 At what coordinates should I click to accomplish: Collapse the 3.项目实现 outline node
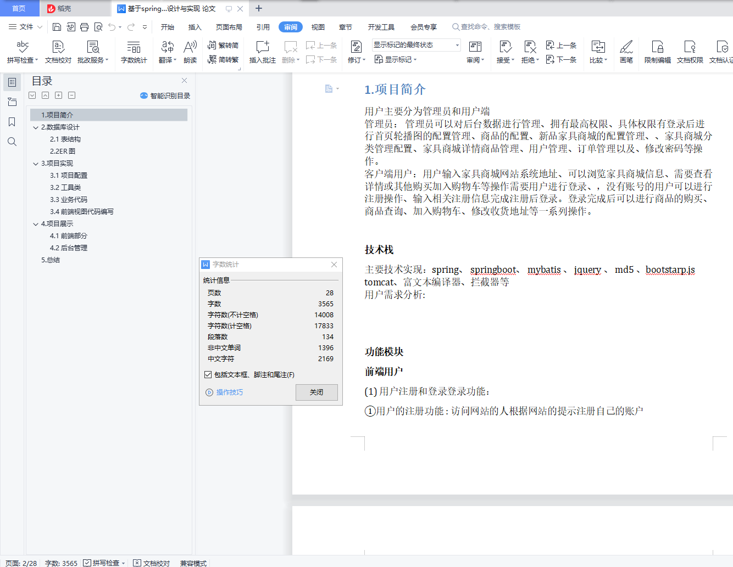tap(36, 164)
